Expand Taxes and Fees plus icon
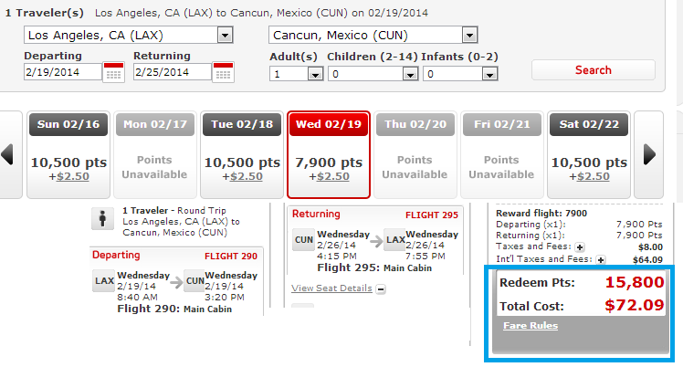Viewport: 683px width, 367px height. pyautogui.click(x=580, y=247)
